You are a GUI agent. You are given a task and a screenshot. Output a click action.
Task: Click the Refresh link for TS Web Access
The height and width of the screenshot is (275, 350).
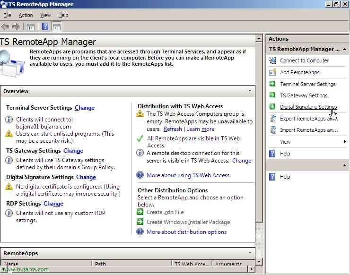(173, 129)
